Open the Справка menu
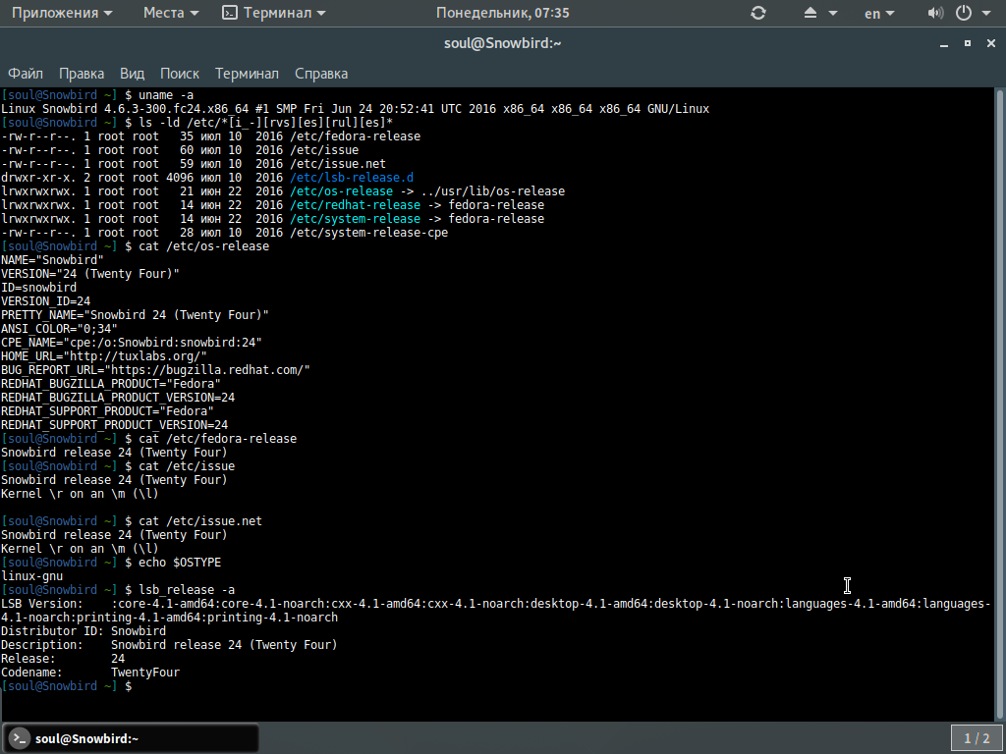The image size is (1006, 754). pyautogui.click(x=321, y=74)
